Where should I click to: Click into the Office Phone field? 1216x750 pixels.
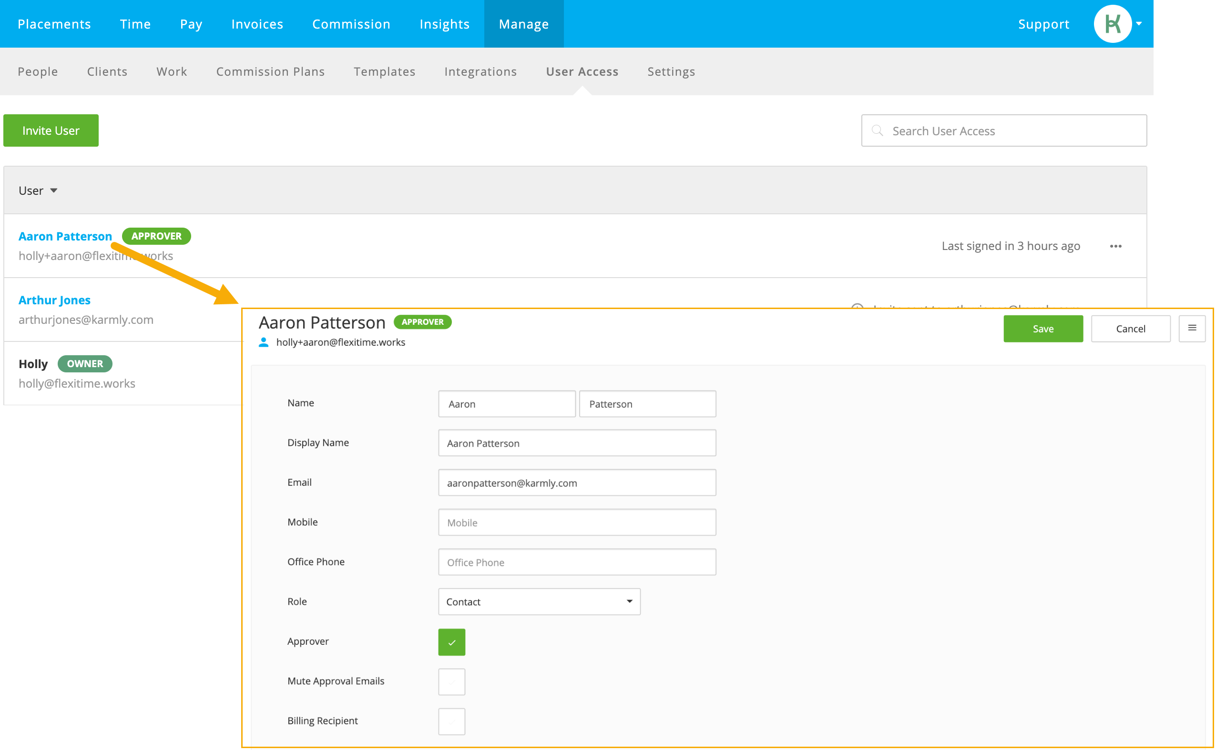click(x=577, y=562)
